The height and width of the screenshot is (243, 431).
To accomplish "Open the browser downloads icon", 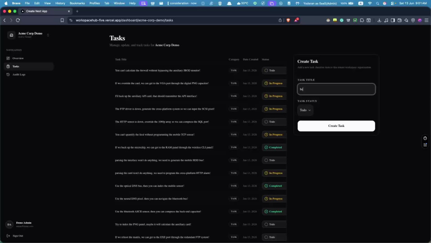I will (x=379, y=20).
